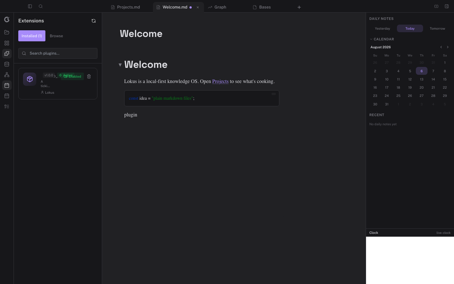This screenshot has height=284, width=454.
Task: Collapse the CALENDAR section chevron
Action: pos(371,39)
